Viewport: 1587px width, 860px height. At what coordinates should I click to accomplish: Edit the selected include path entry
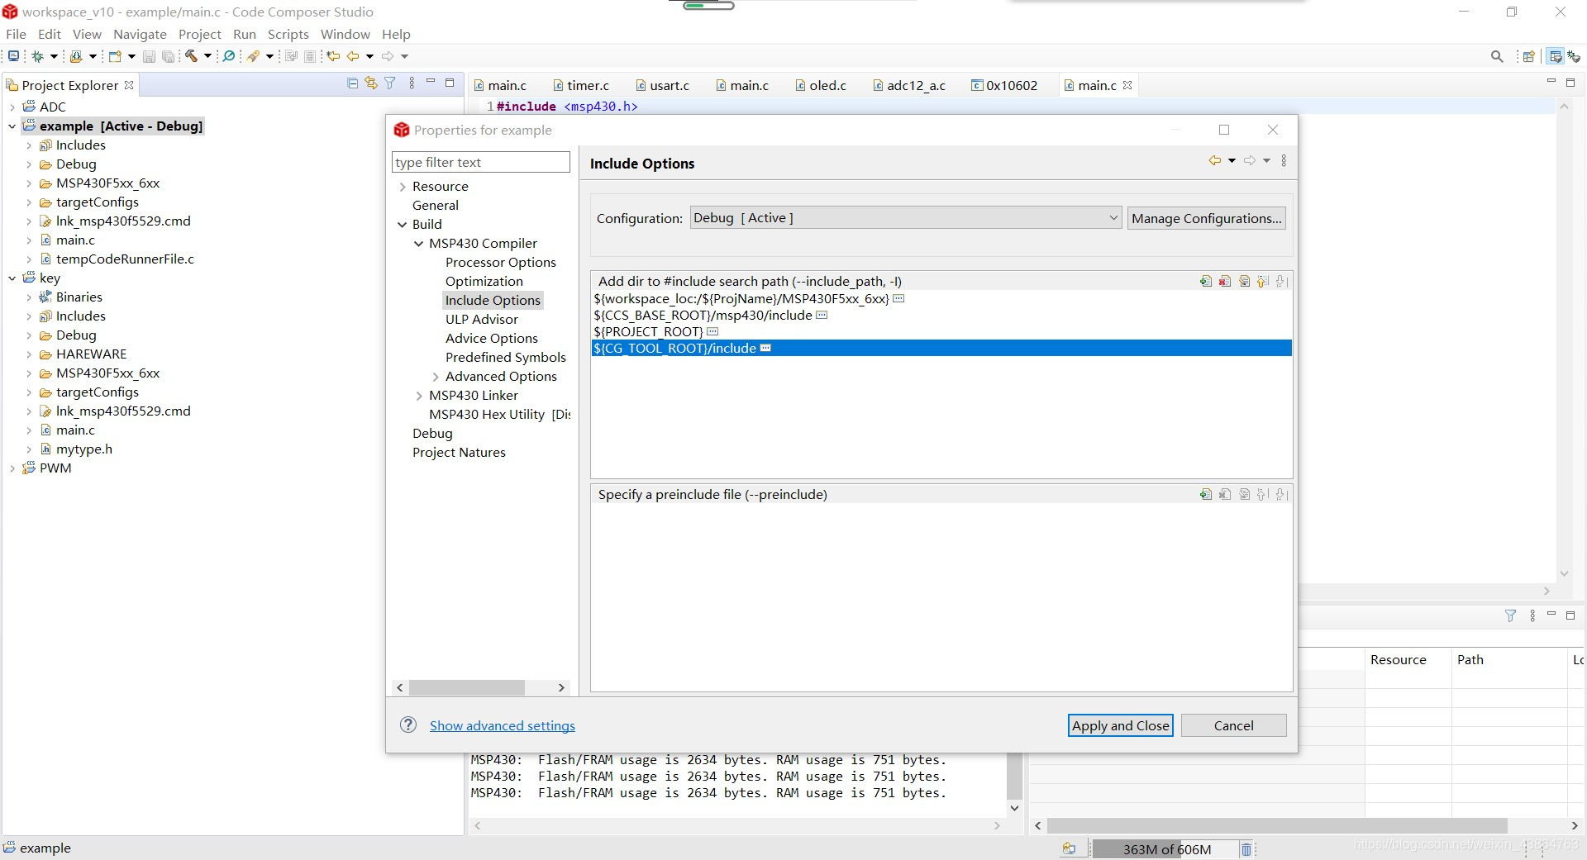(1244, 282)
